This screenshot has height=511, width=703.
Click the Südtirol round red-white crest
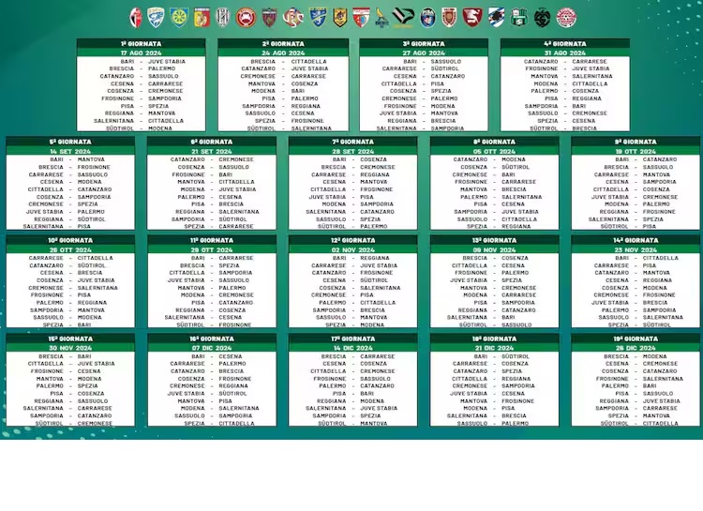(566, 18)
